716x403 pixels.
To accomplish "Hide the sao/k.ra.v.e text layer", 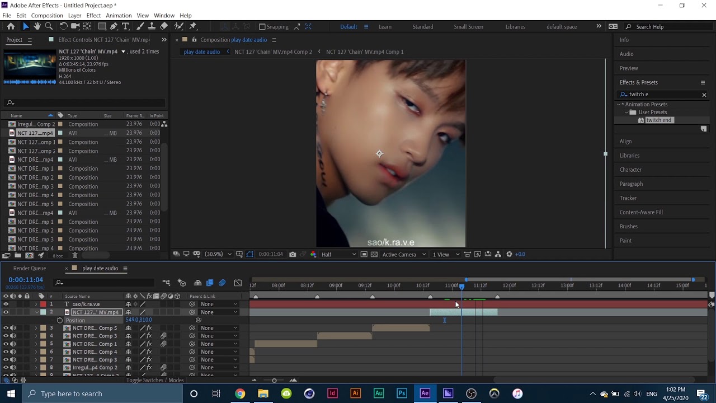I will coord(6,304).
